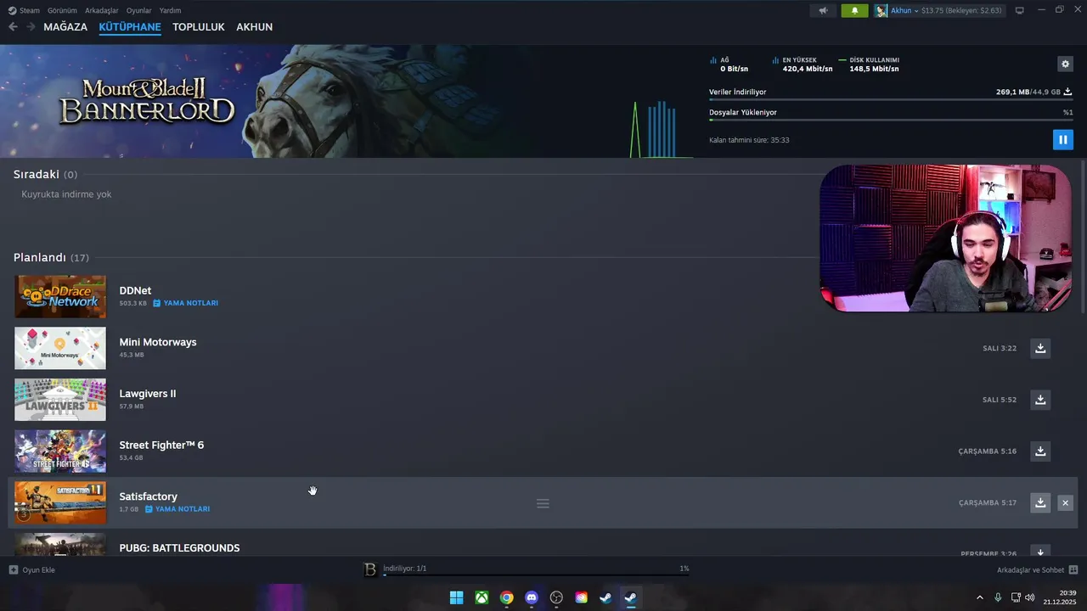This screenshot has width=1087, height=611.
Task: Open the KÜTÜPHANE tab
Action: pyautogui.click(x=130, y=27)
